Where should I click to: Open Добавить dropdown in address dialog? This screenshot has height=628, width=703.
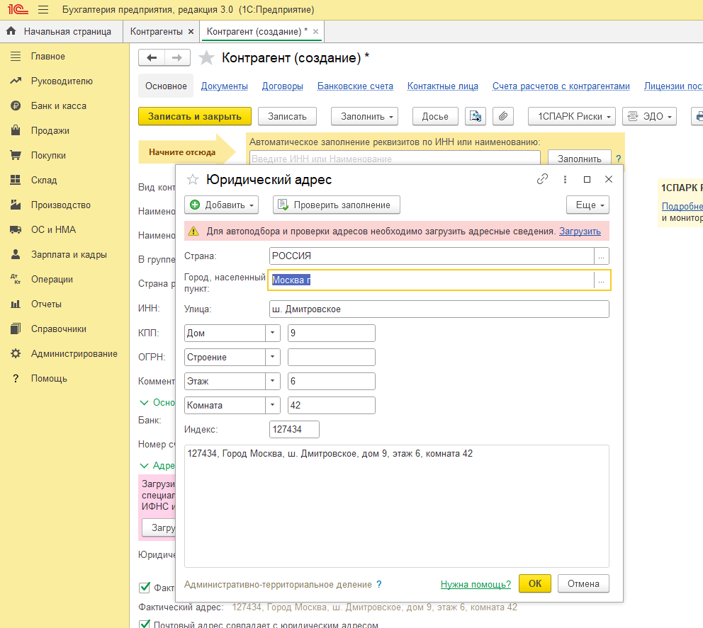point(222,205)
